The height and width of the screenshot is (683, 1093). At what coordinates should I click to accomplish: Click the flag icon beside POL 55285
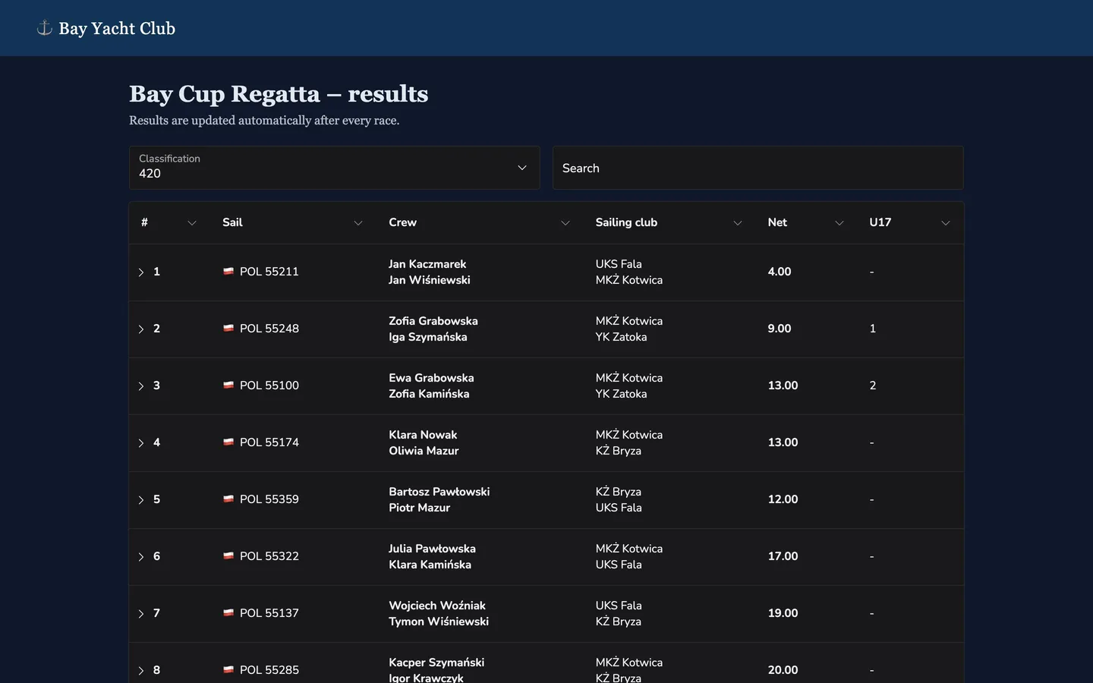(x=228, y=669)
